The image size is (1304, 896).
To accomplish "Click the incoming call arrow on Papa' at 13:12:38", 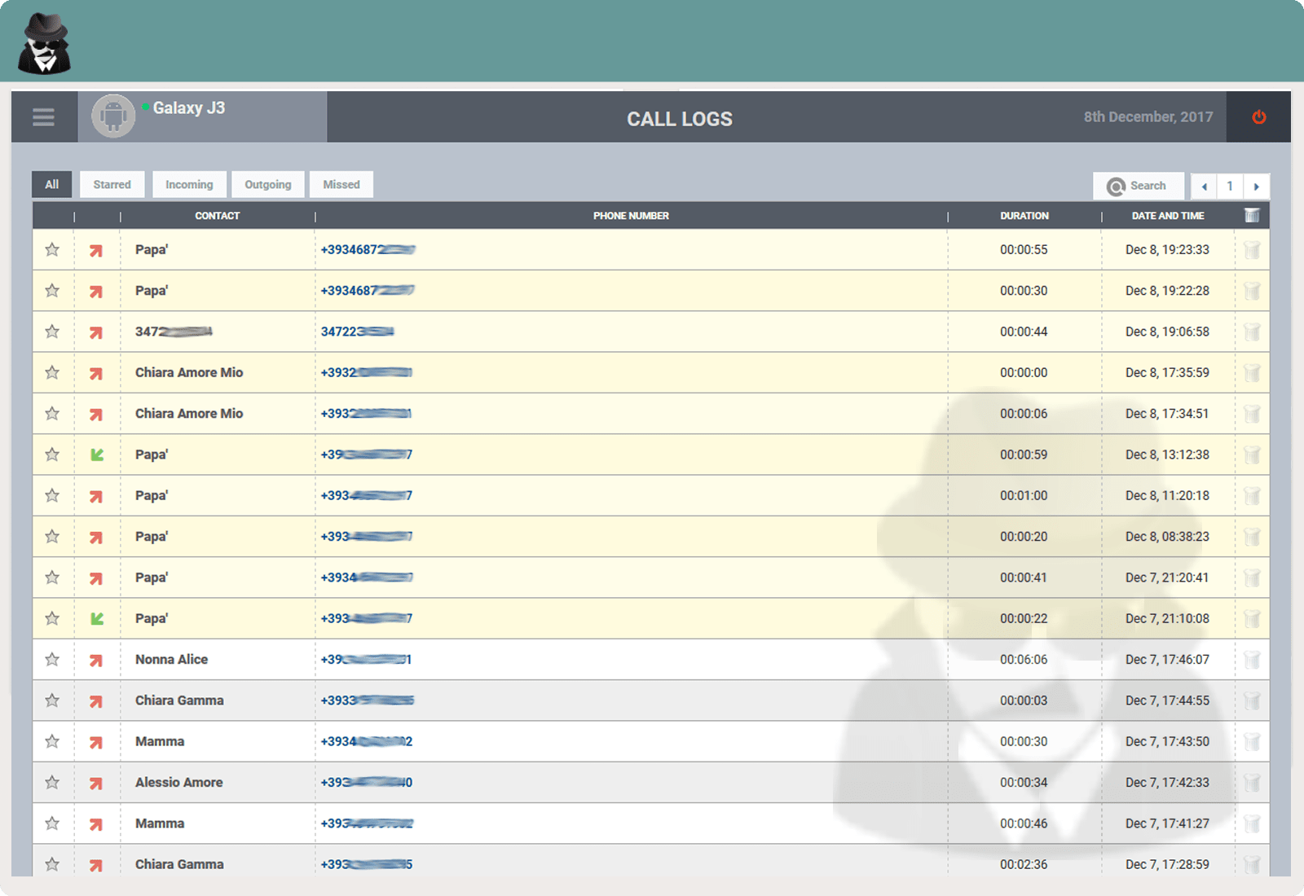I will tap(96, 455).
